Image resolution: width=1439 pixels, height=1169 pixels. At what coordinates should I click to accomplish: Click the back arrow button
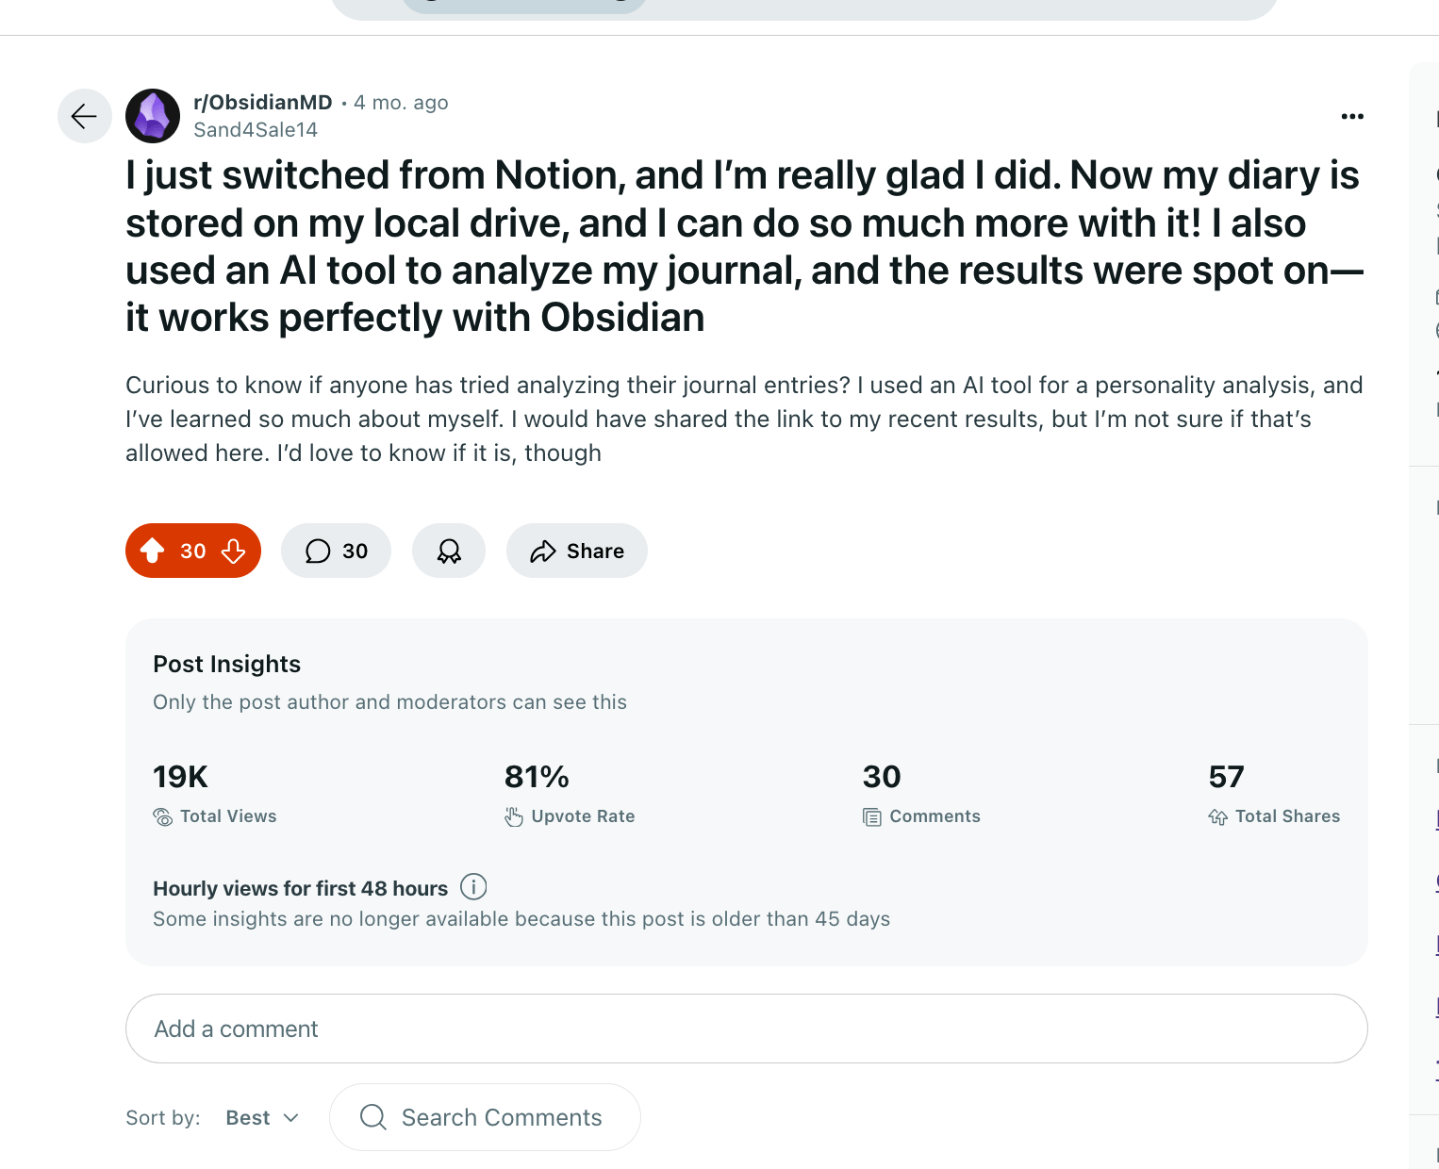[85, 116]
